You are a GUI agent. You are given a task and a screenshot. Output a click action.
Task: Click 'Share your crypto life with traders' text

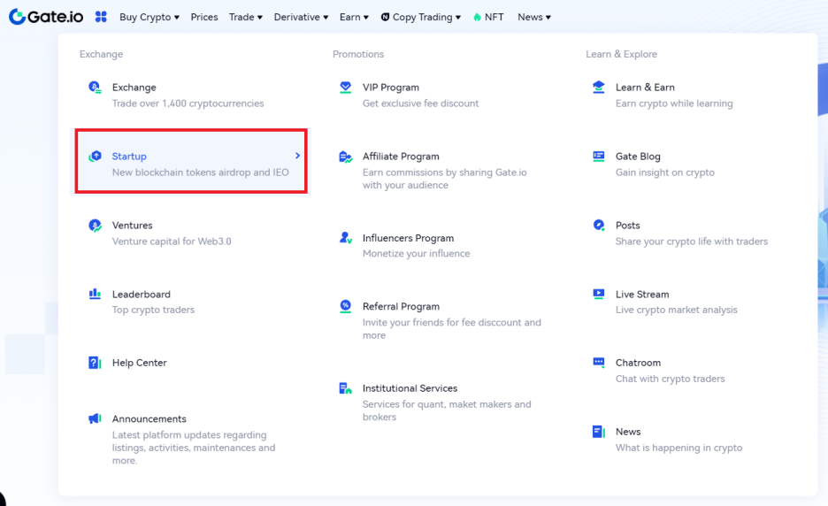(691, 241)
